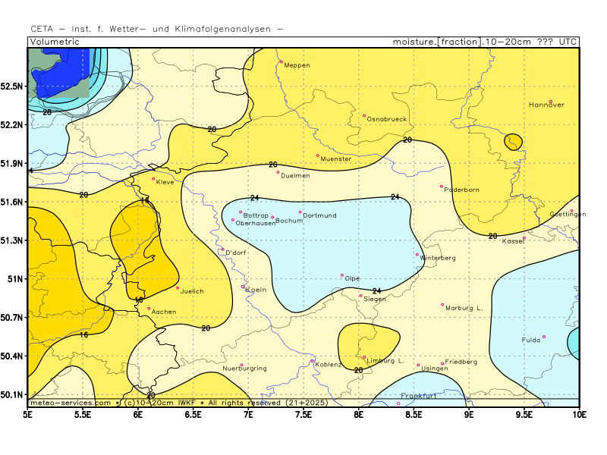Click the 9.5E longitude axis label
The image size is (607, 455).
(x=524, y=415)
